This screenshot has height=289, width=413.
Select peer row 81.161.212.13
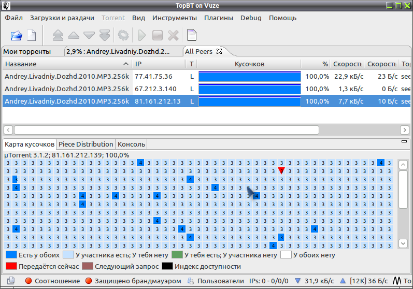pos(206,102)
